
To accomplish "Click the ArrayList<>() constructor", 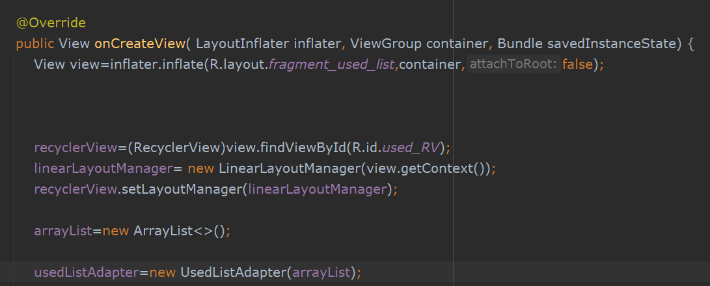I will click(179, 231).
